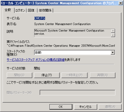The height and width of the screenshot is (112, 124).
Task: Click the サービス名 label
Action: 13,18
